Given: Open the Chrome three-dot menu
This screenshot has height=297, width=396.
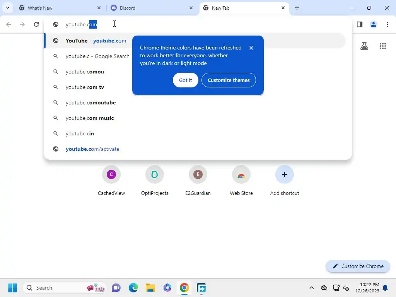Looking at the screenshot, I should click(x=387, y=24).
